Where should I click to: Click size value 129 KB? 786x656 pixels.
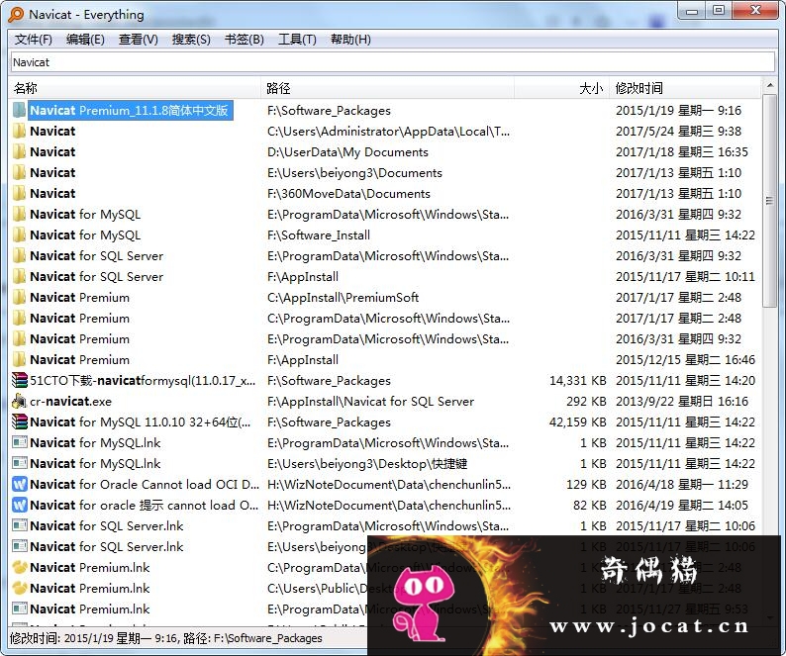(586, 485)
